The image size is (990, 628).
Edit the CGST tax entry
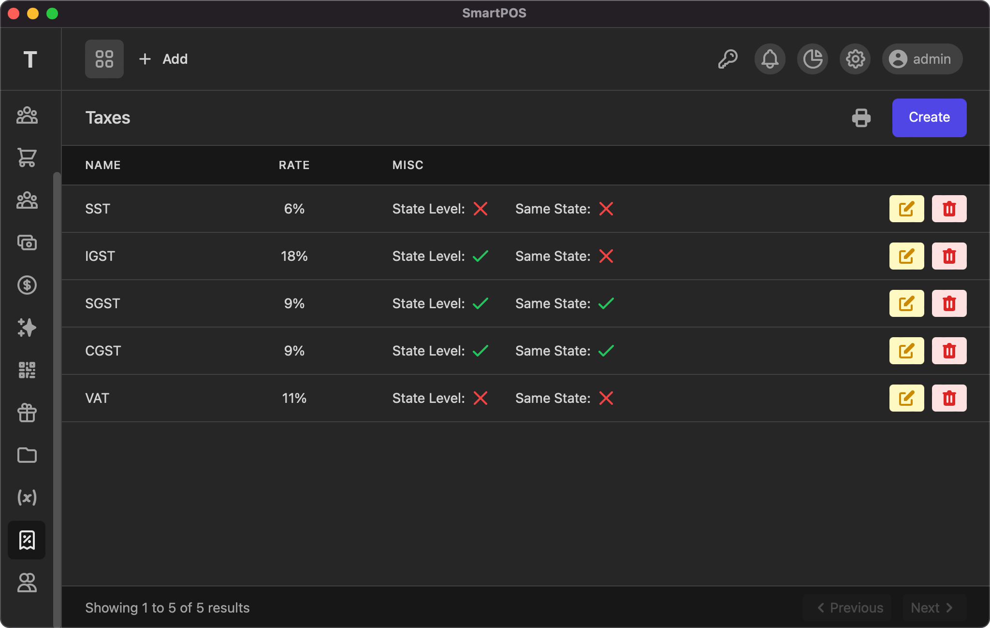point(906,351)
